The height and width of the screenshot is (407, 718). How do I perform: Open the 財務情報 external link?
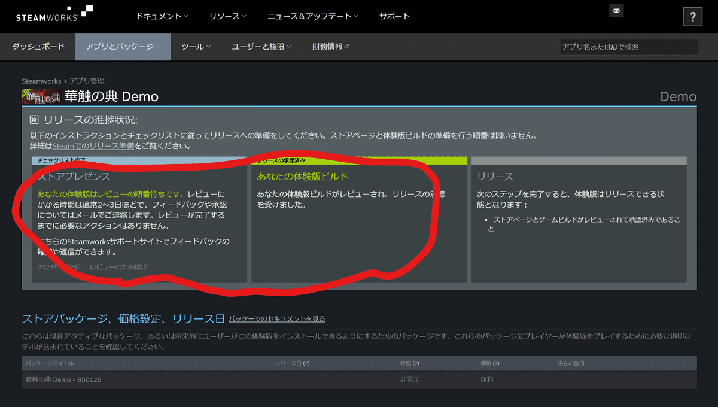(330, 47)
